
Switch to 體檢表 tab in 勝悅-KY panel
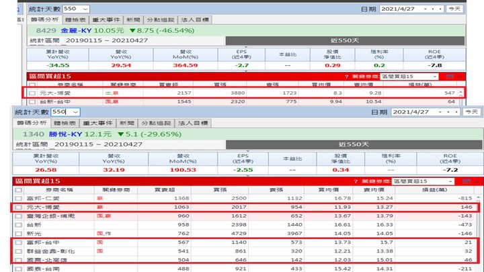click(65, 123)
